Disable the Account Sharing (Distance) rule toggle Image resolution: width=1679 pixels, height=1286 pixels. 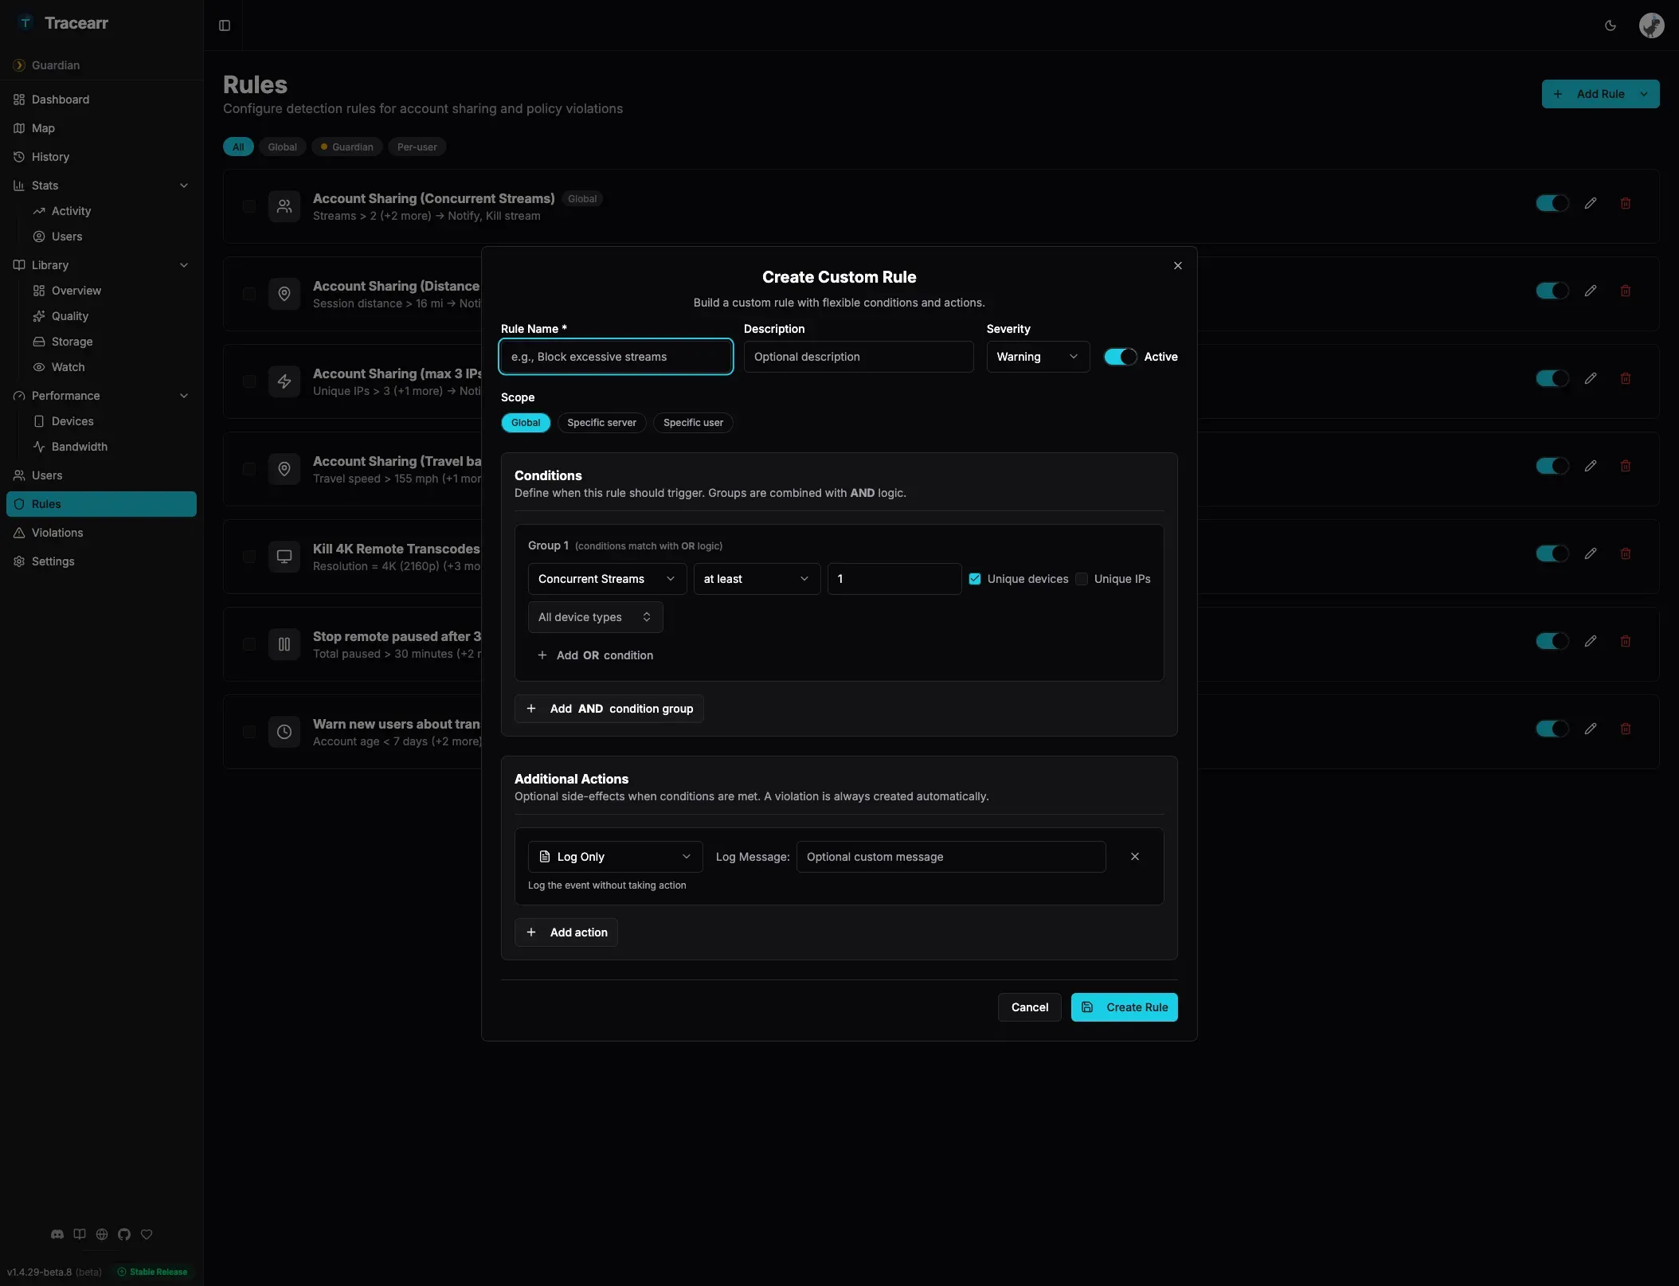click(1552, 291)
